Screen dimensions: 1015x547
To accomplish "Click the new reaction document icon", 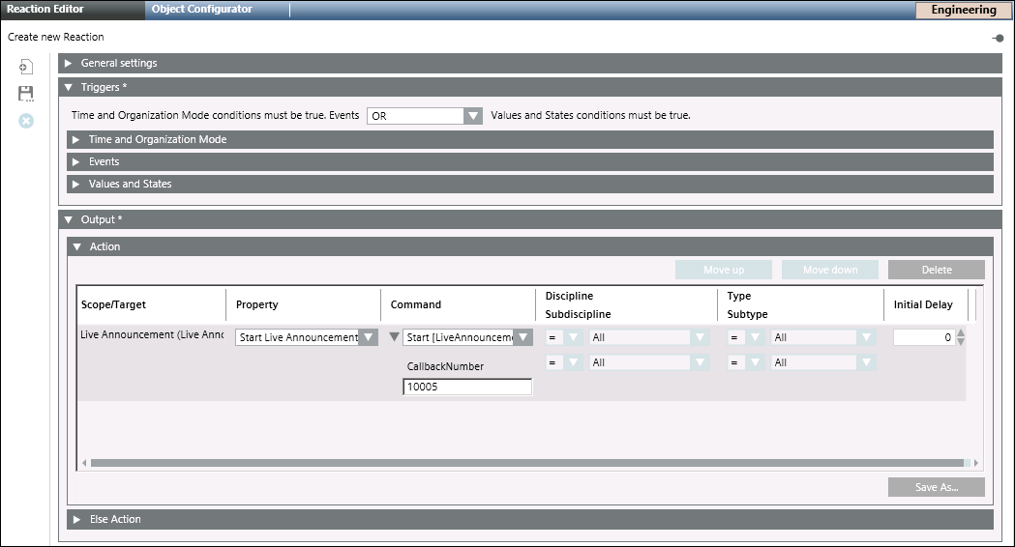I will 26,68.
